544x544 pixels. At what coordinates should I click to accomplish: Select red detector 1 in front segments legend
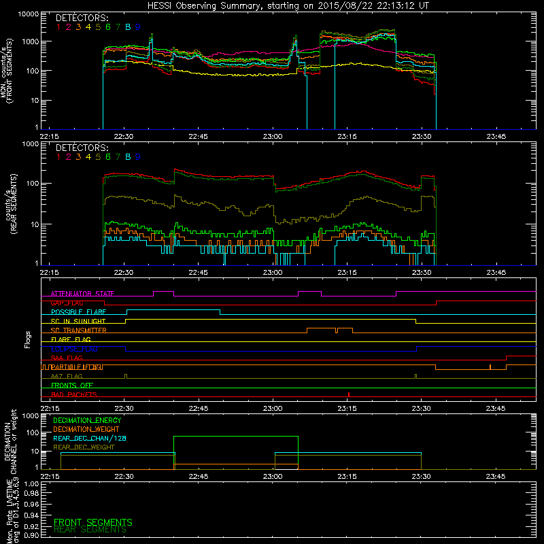pyautogui.click(x=58, y=27)
